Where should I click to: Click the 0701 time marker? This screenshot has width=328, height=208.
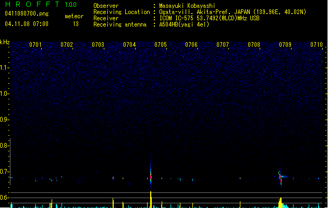click(35, 45)
